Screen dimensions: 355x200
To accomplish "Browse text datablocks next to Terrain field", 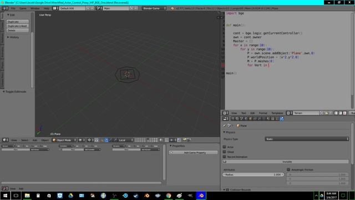I will [290, 113].
